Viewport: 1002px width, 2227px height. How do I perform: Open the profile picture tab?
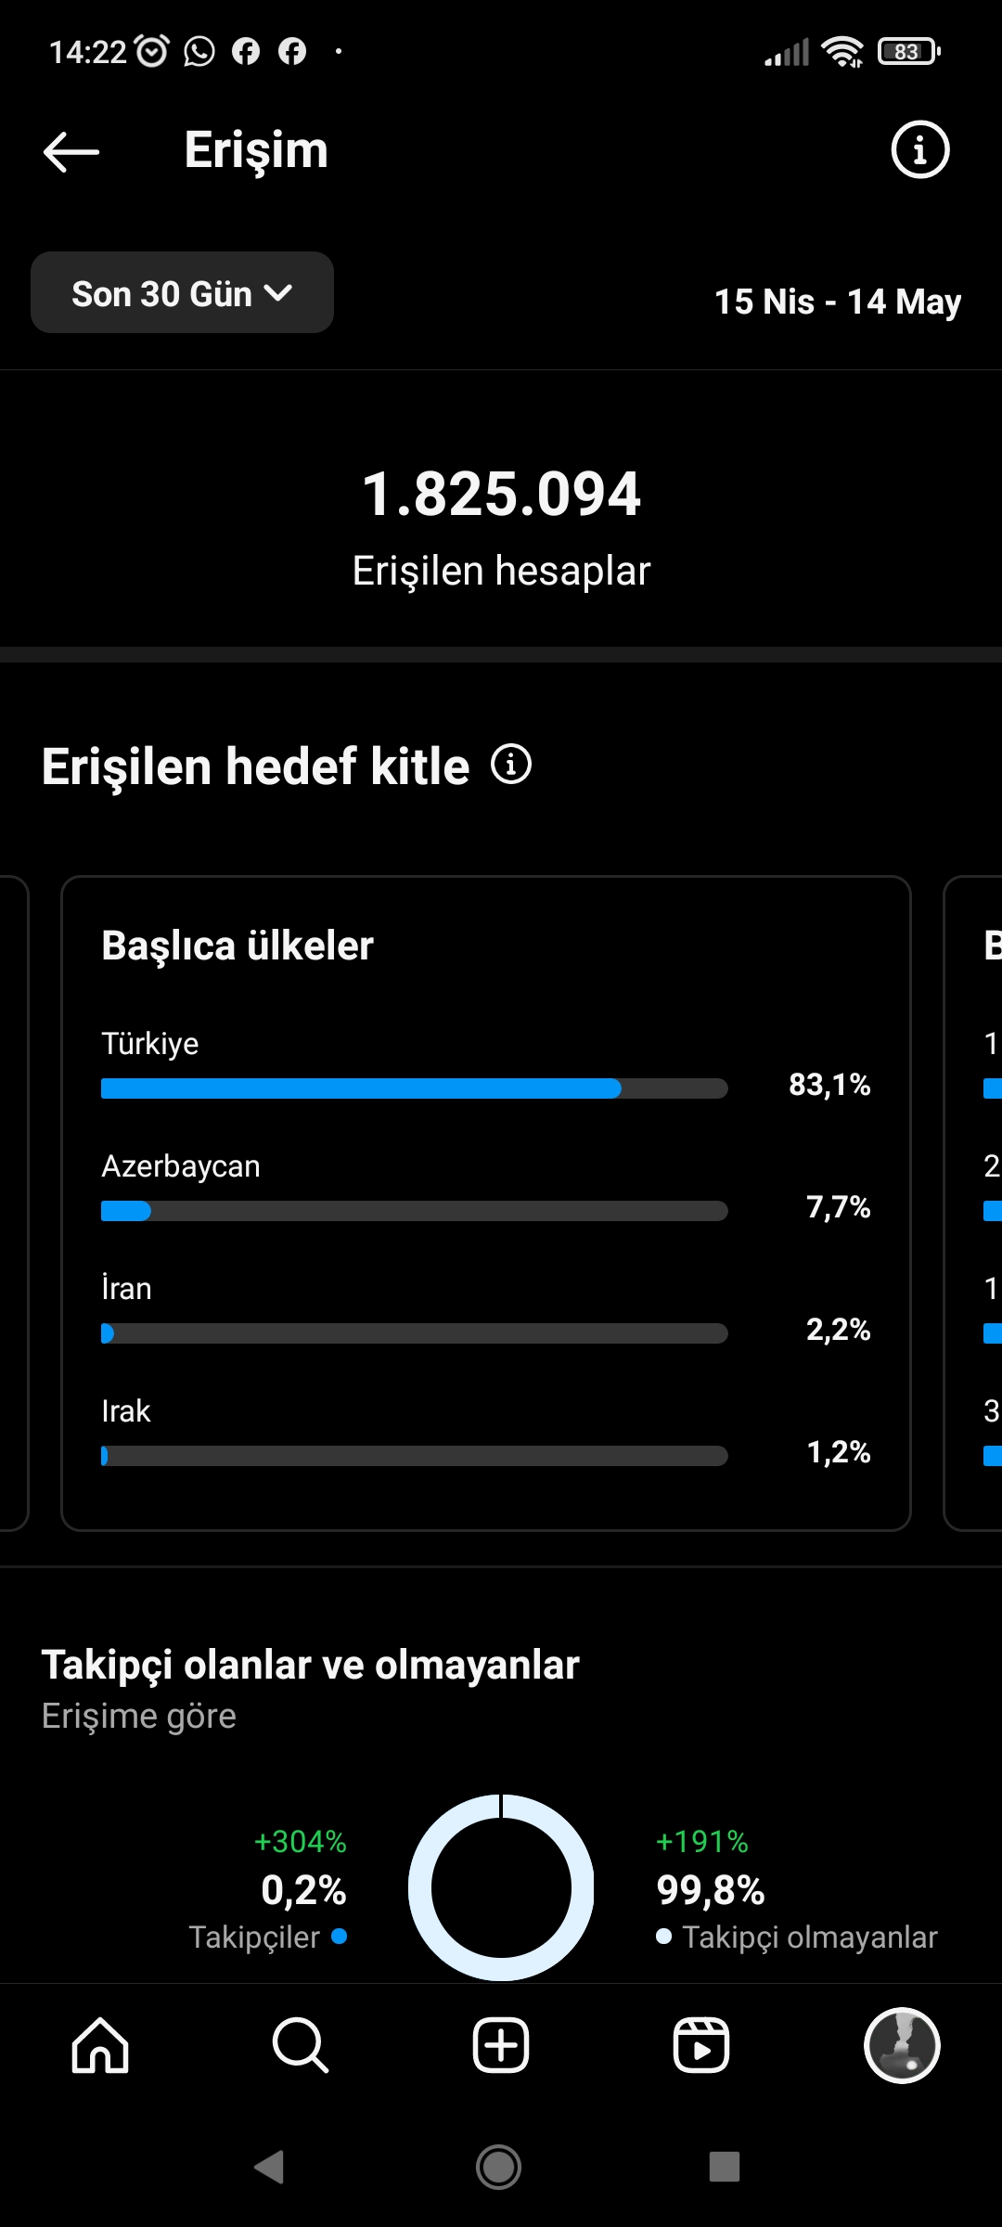[902, 2045]
